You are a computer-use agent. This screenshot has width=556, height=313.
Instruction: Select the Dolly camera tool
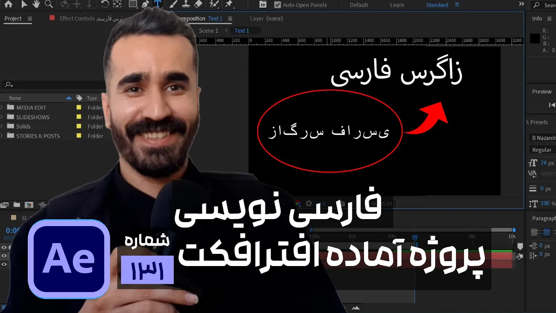tap(89, 5)
